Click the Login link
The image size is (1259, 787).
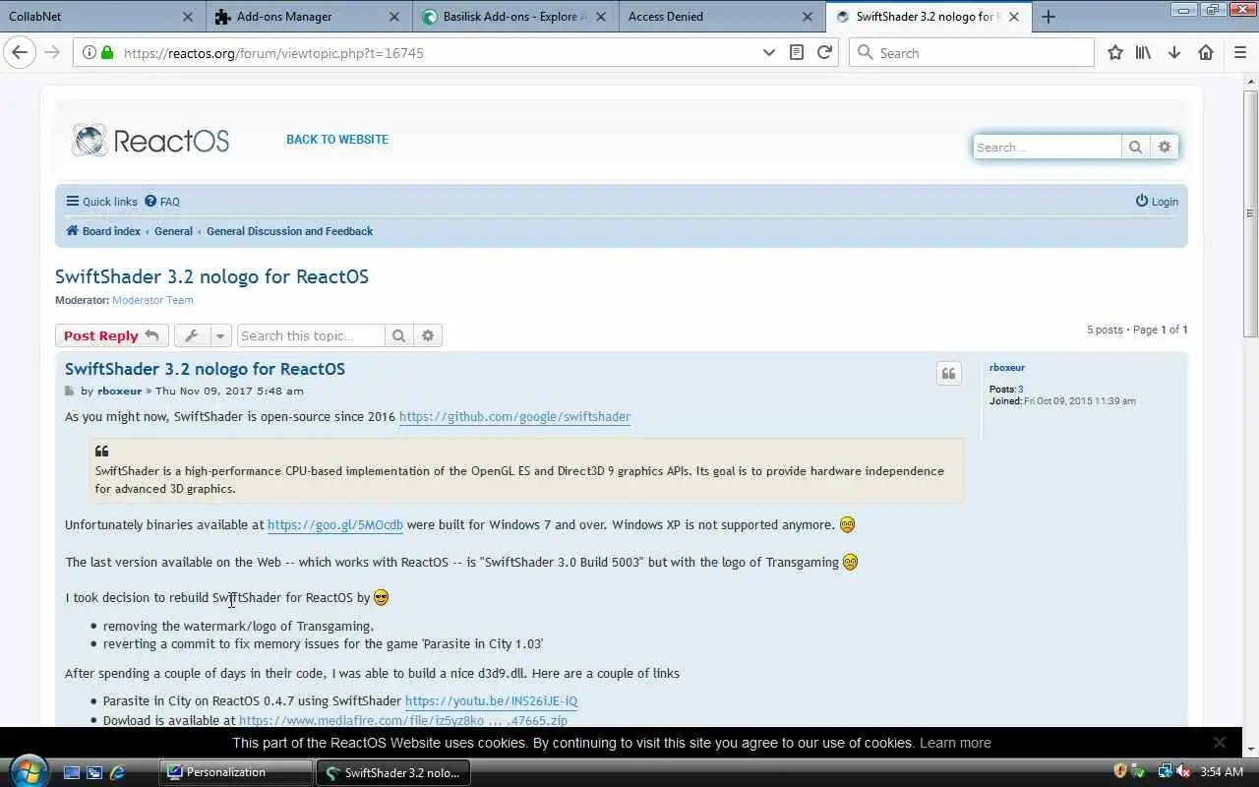tap(1157, 202)
